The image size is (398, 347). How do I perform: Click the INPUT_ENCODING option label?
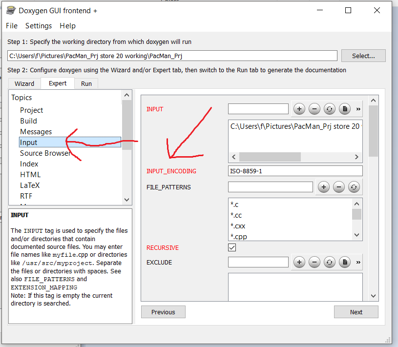(x=171, y=171)
